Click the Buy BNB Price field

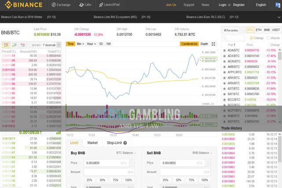click(109, 163)
